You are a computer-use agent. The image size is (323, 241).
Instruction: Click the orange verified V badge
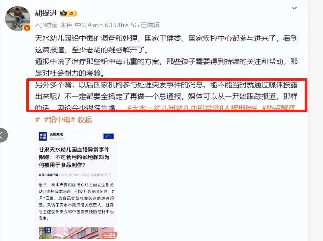click(27, 28)
